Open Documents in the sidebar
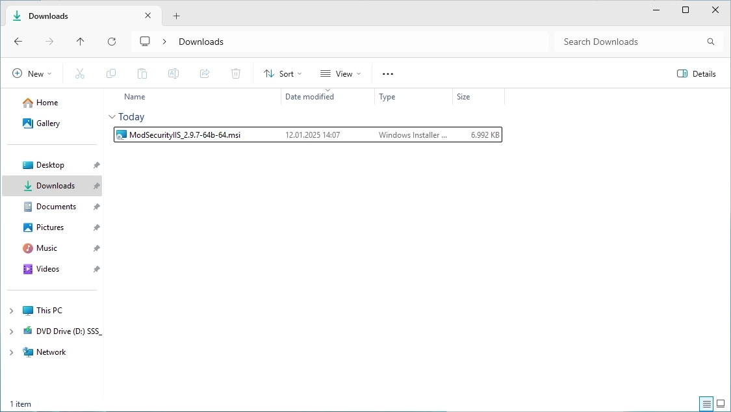This screenshot has height=412, width=731. (x=56, y=207)
